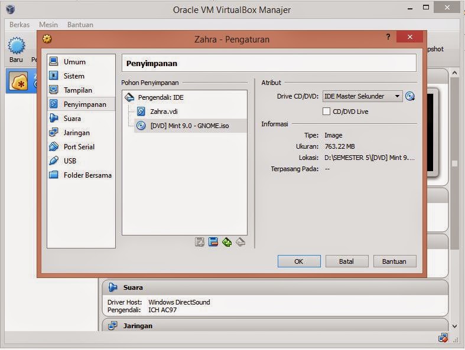The image size is (465, 350).
Task: Click the Sistem chip icon
Action: tap(54, 76)
